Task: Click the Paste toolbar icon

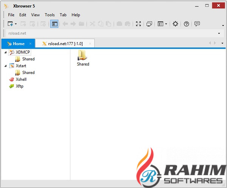Action: (108, 24)
